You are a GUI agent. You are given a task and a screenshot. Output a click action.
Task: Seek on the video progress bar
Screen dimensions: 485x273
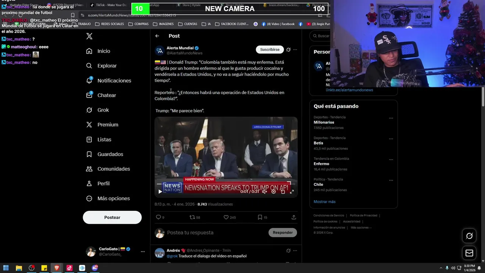click(226, 184)
